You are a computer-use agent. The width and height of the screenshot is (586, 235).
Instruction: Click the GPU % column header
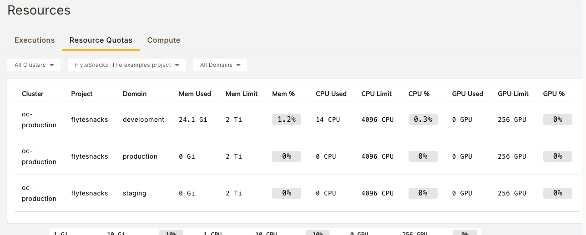pos(554,94)
